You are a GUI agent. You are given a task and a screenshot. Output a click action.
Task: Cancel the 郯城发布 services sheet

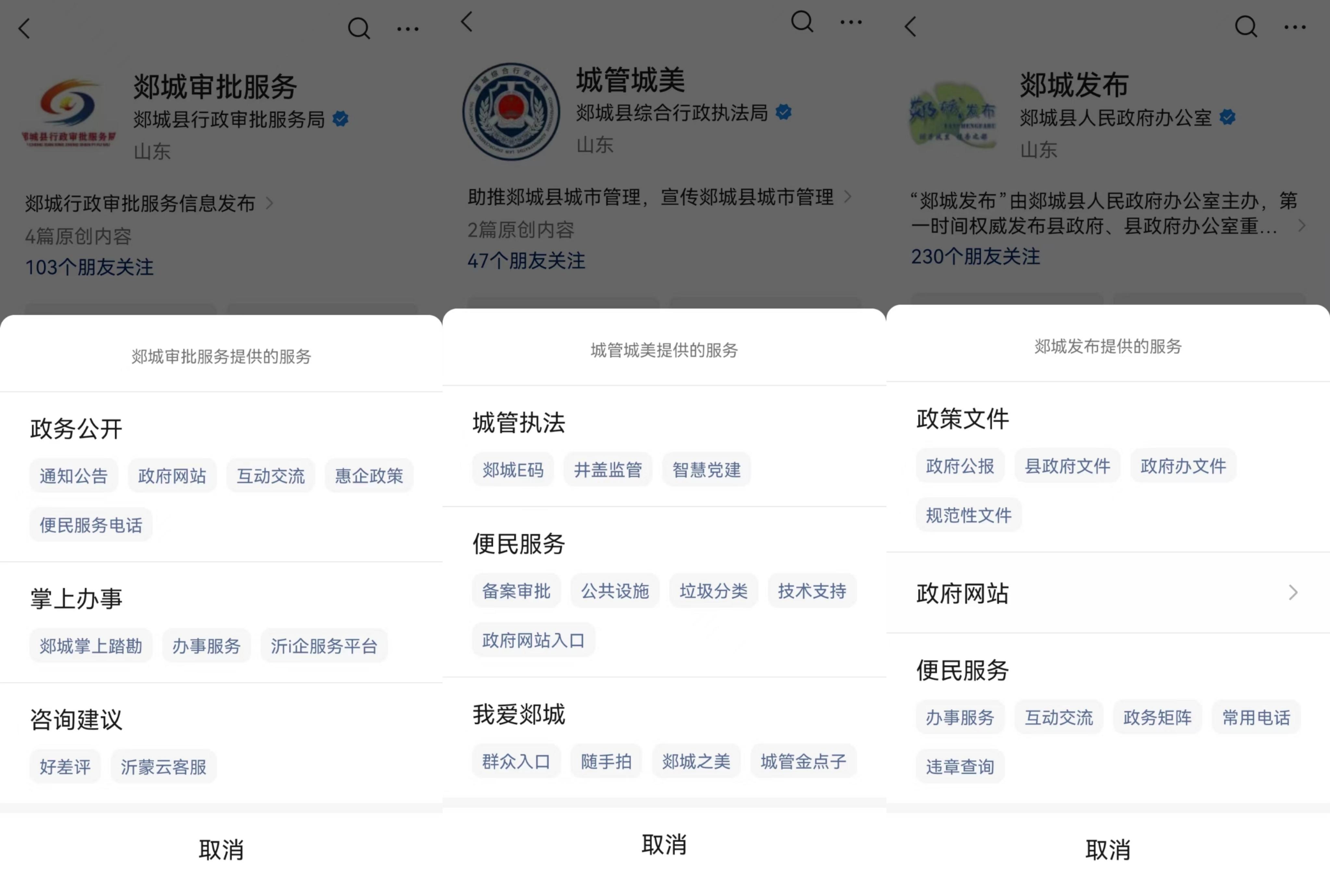click(1108, 850)
